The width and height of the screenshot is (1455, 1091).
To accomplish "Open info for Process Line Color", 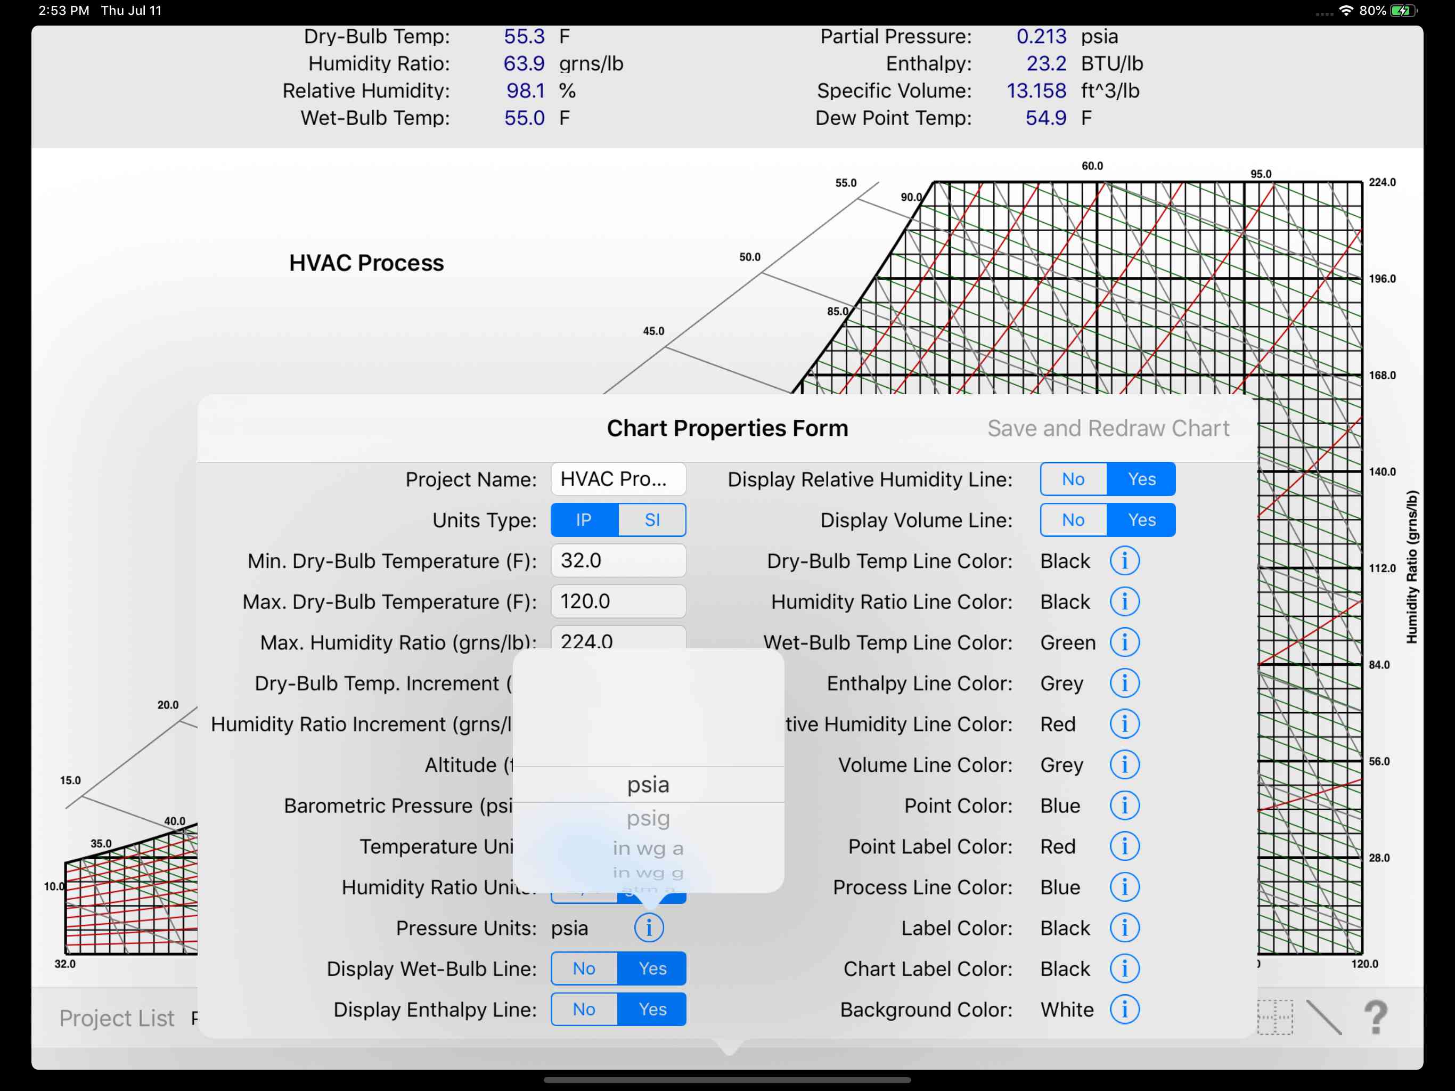I will tap(1124, 887).
